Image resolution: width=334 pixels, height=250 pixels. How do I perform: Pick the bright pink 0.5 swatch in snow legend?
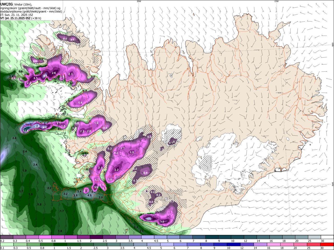[45, 237]
